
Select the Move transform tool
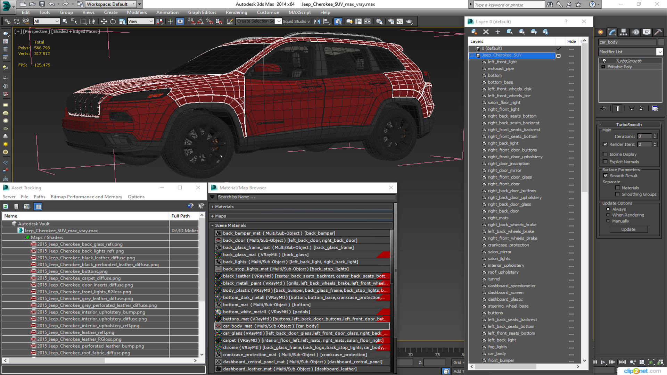(104, 22)
